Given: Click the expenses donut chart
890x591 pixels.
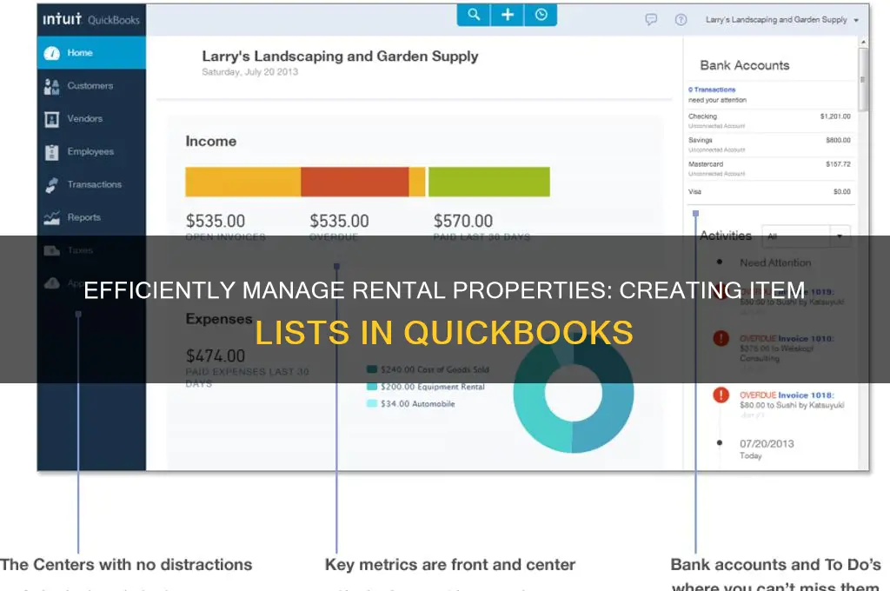Looking at the screenshot, I should point(574,394).
